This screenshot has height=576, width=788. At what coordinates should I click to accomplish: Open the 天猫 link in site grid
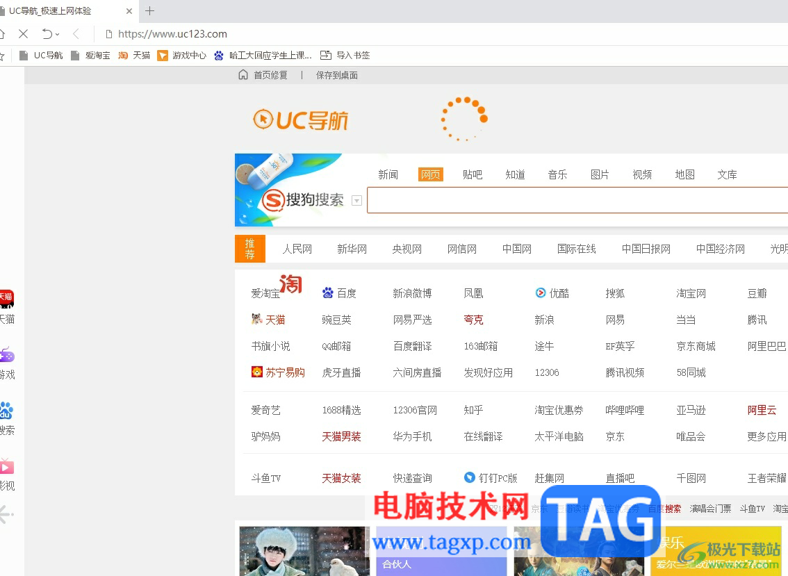click(268, 319)
